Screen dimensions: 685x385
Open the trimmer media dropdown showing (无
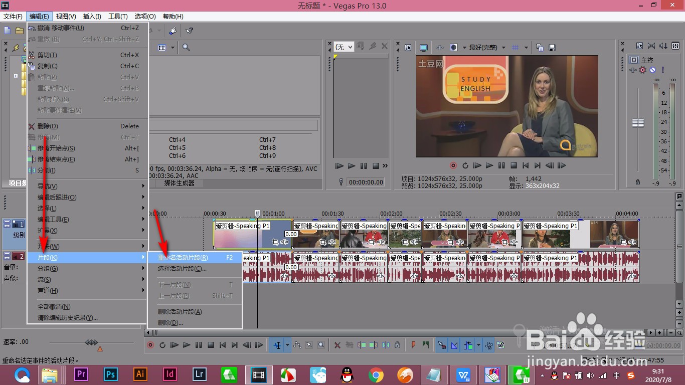point(344,47)
